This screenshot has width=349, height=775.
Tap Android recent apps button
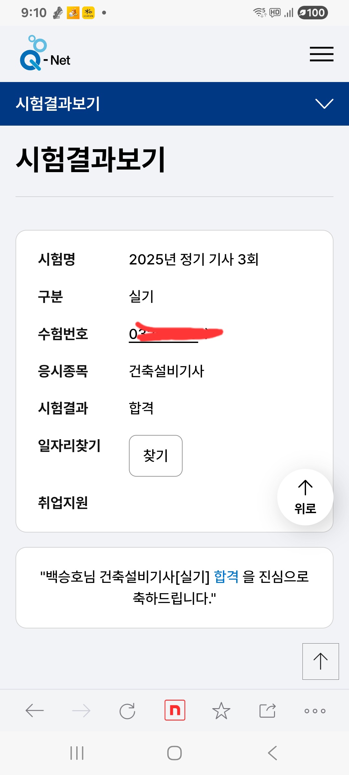(x=77, y=753)
